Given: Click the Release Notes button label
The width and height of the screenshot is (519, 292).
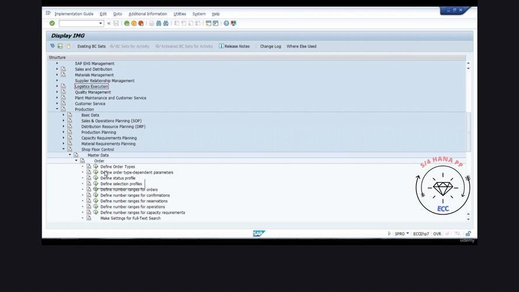Looking at the screenshot, I should click(237, 46).
